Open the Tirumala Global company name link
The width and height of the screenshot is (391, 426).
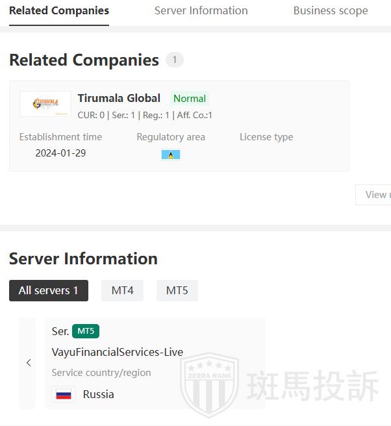coord(119,98)
